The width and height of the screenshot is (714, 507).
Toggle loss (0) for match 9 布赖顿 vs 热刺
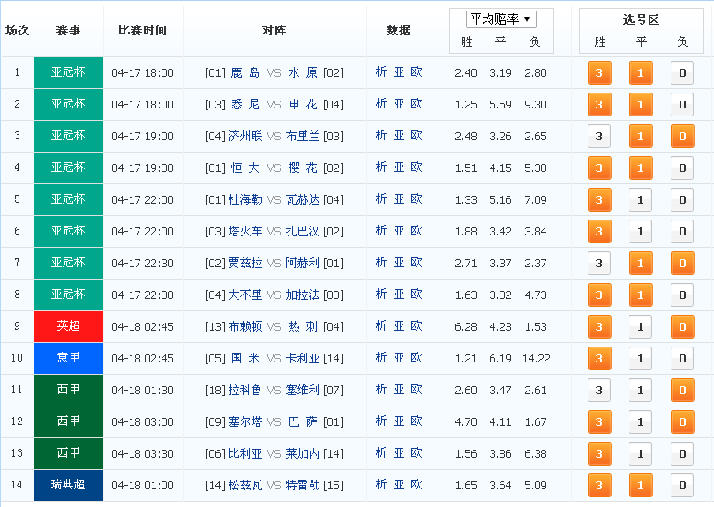(x=682, y=327)
